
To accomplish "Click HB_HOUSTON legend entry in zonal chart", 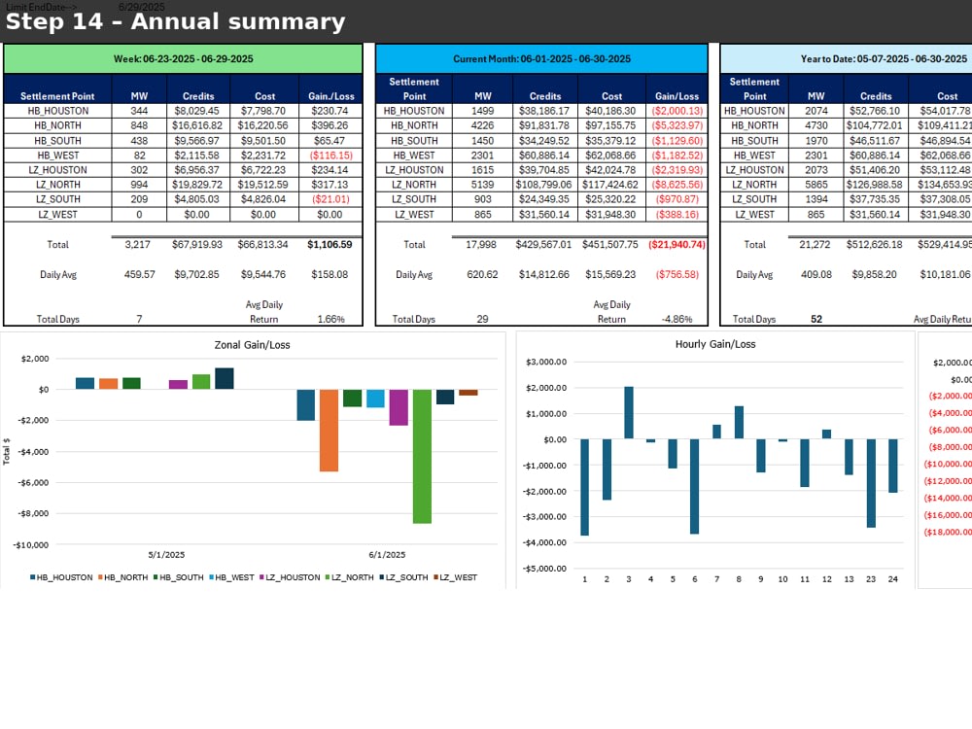I will [60, 577].
